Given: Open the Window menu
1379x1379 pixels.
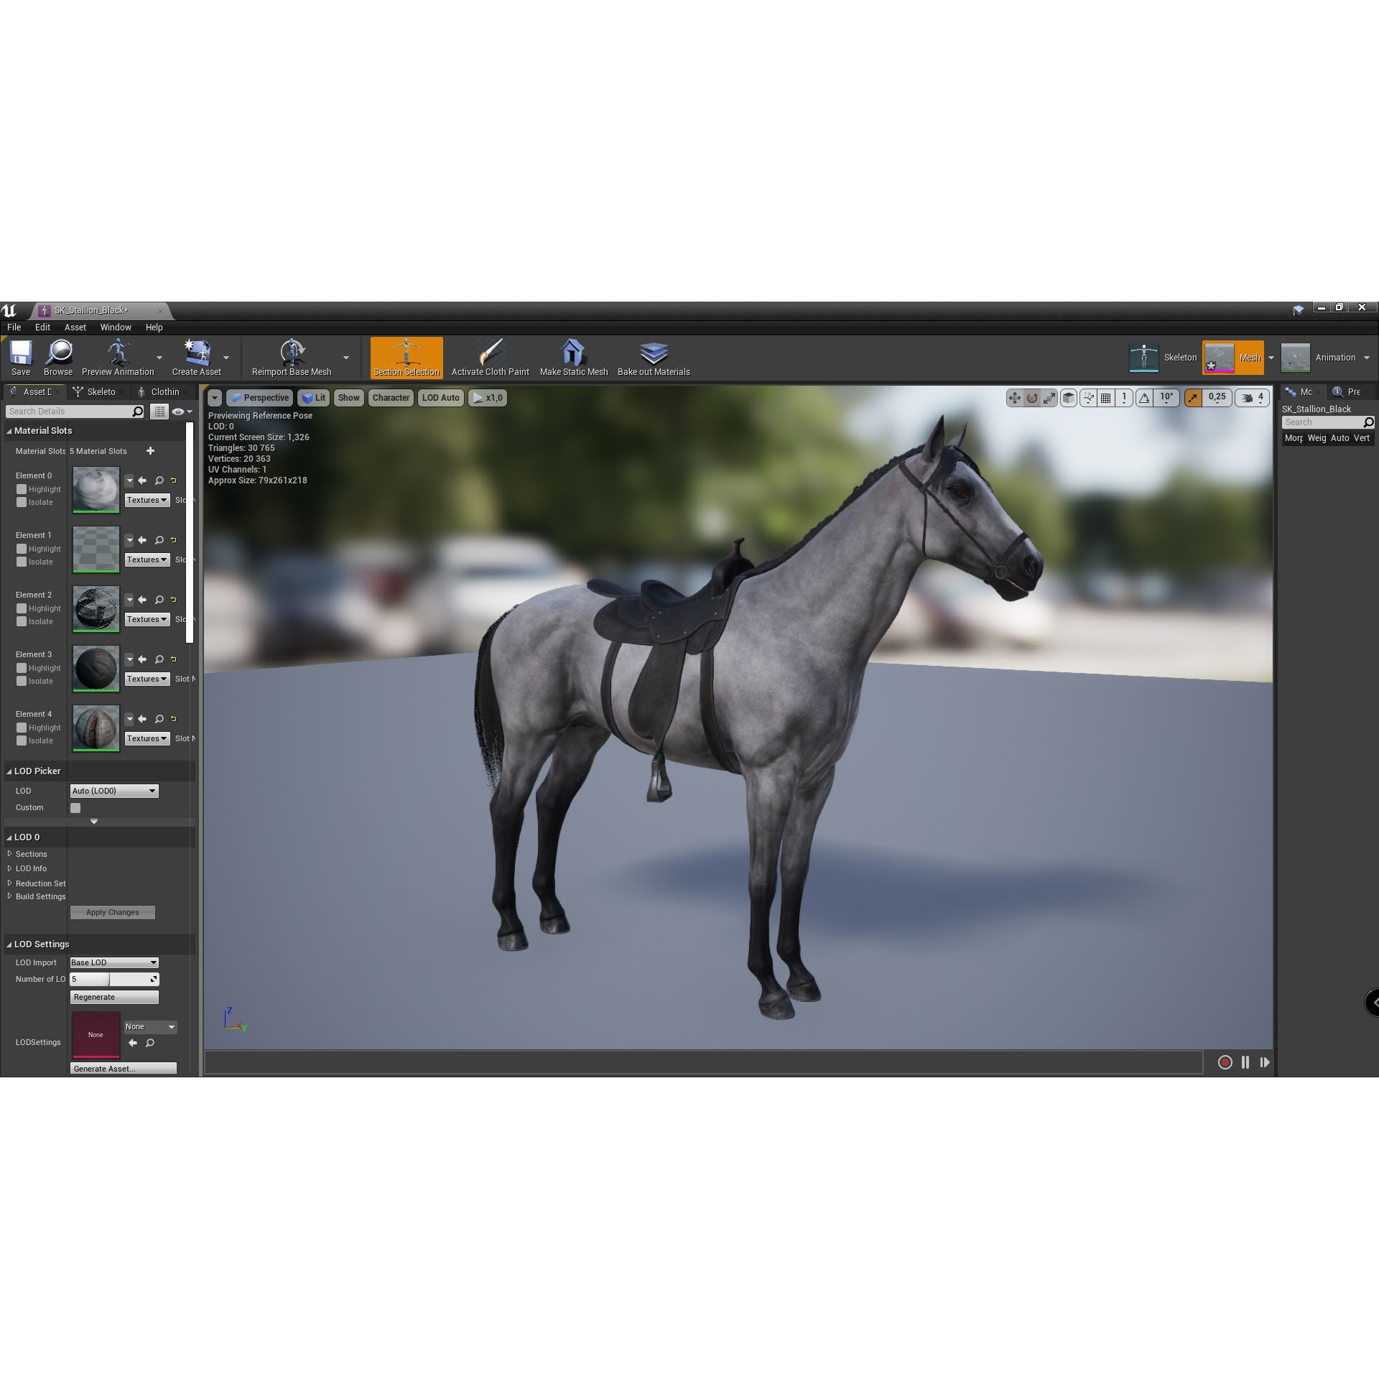Looking at the screenshot, I should point(116,327).
